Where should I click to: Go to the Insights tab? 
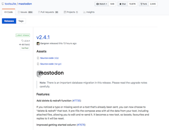point(89,12)
